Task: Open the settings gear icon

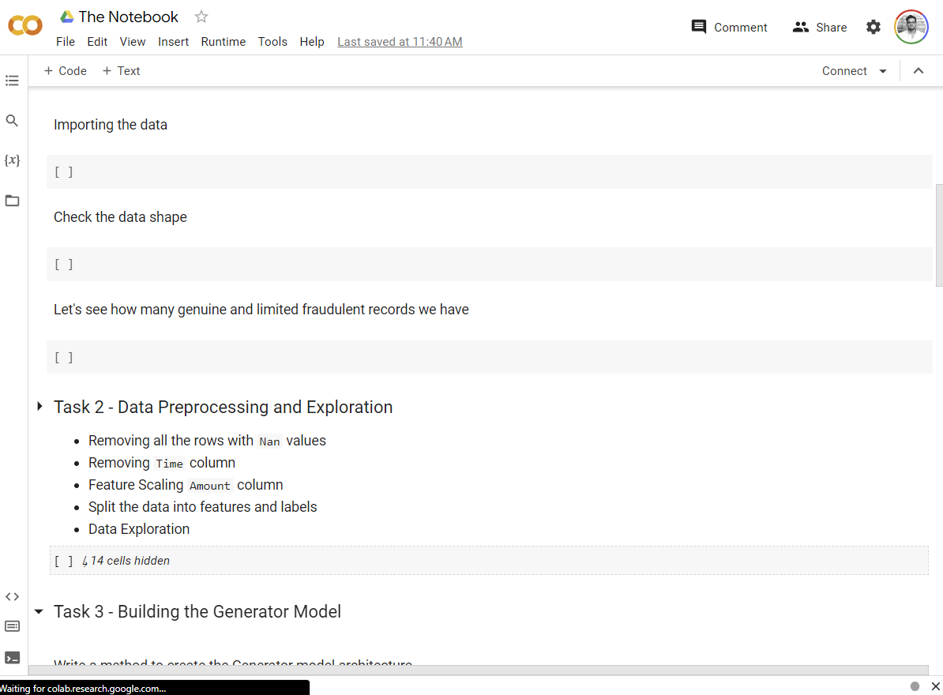Action: point(873,27)
